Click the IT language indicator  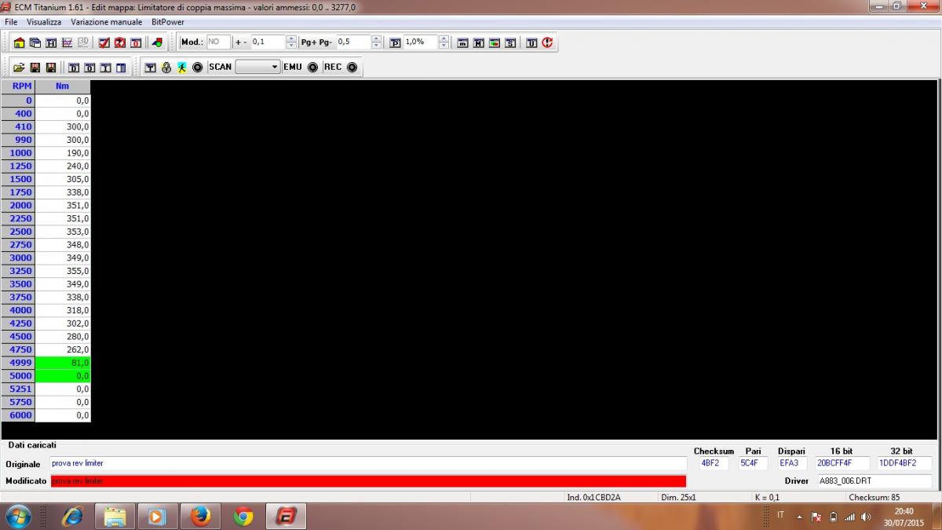coord(780,515)
